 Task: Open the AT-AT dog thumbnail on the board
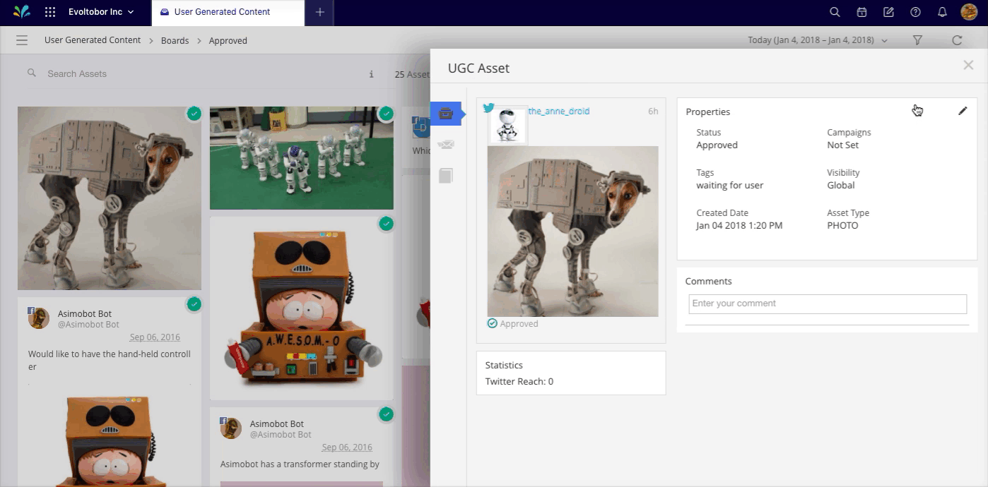[x=110, y=198]
